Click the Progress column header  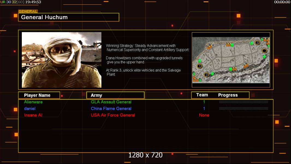[228, 95]
